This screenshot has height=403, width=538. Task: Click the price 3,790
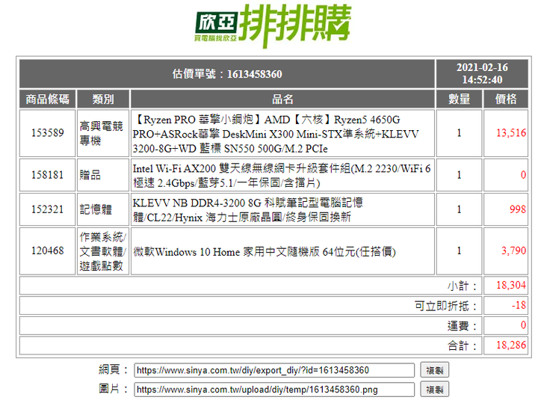tap(513, 250)
